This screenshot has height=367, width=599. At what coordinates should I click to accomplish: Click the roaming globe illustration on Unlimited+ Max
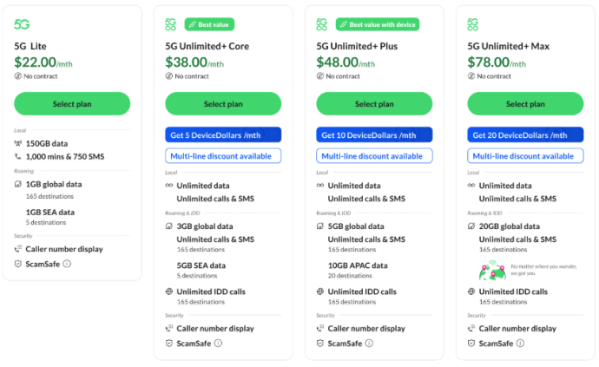pyautogui.click(x=491, y=270)
